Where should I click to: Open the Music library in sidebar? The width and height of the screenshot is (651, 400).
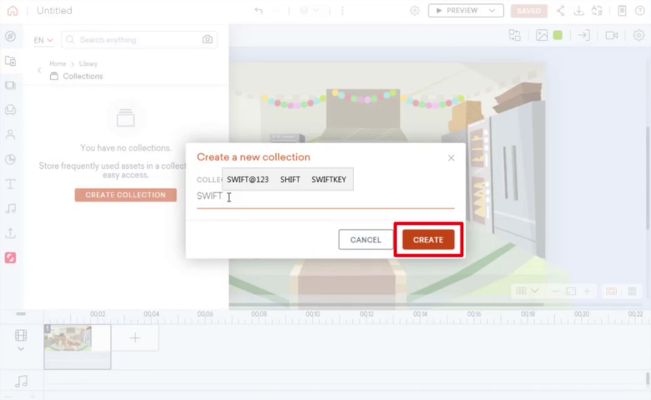click(10, 208)
